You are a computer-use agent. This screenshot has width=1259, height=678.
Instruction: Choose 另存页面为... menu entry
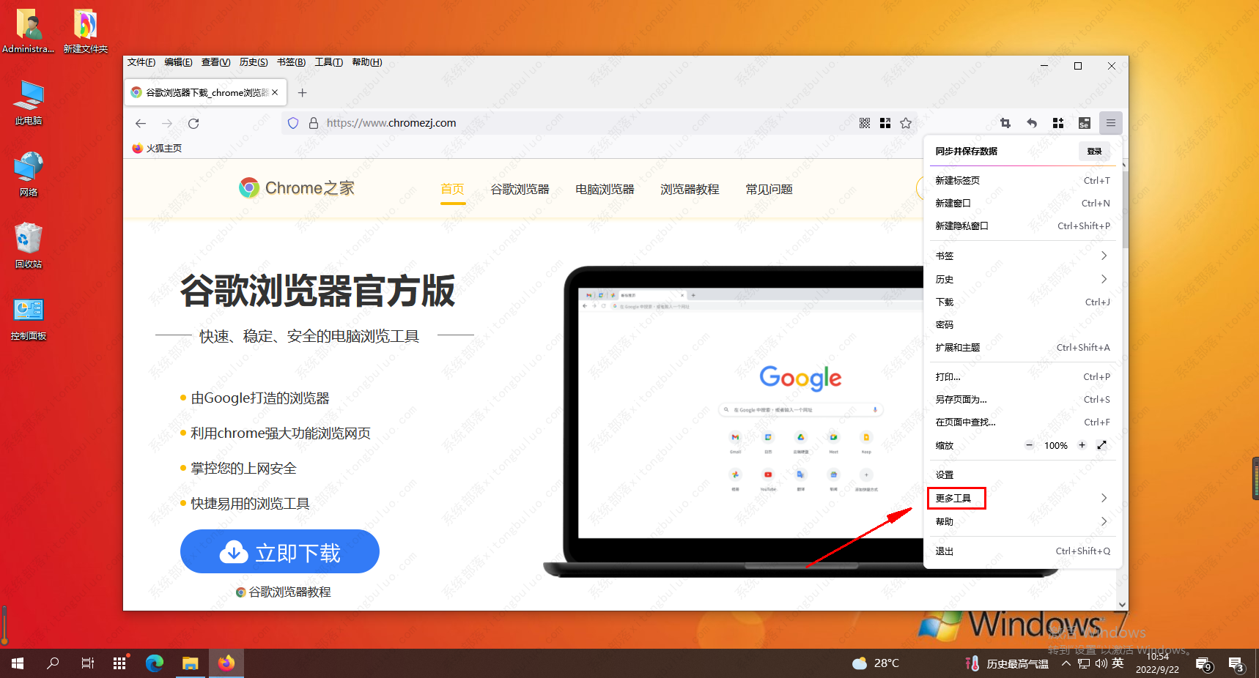coord(1022,399)
